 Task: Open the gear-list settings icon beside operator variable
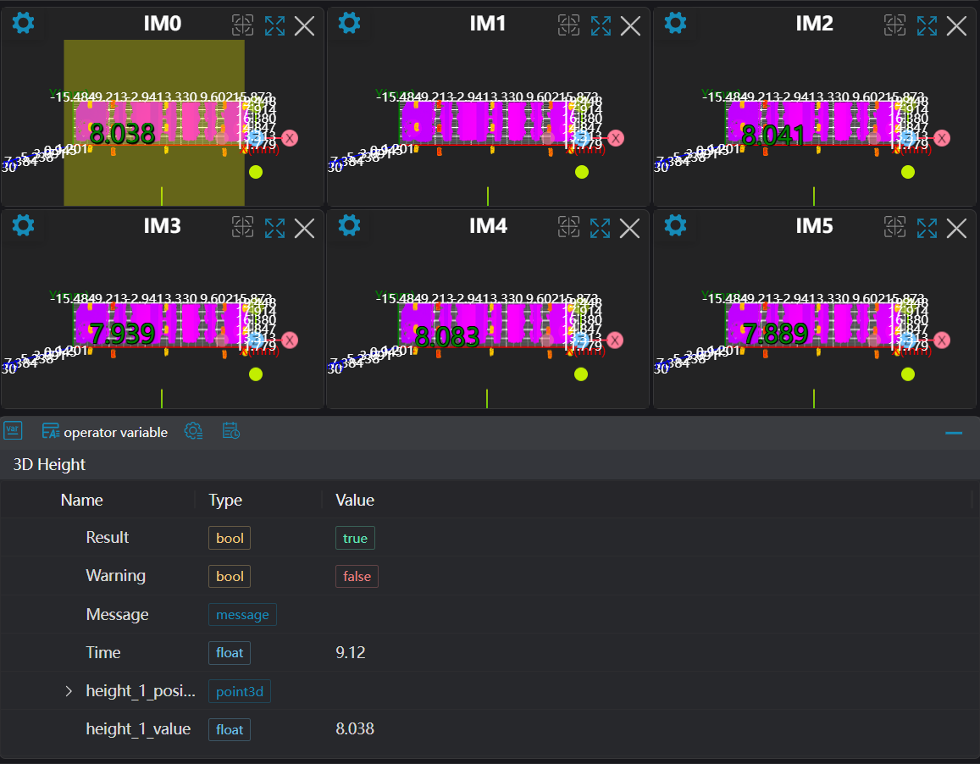click(x=194, y=431)
